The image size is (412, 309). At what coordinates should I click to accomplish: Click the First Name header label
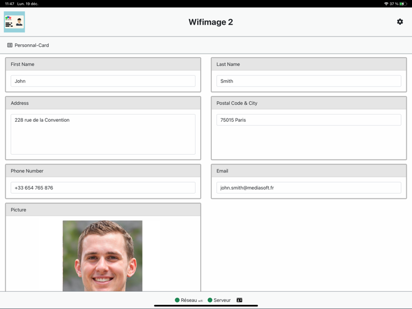click(22, 64)
